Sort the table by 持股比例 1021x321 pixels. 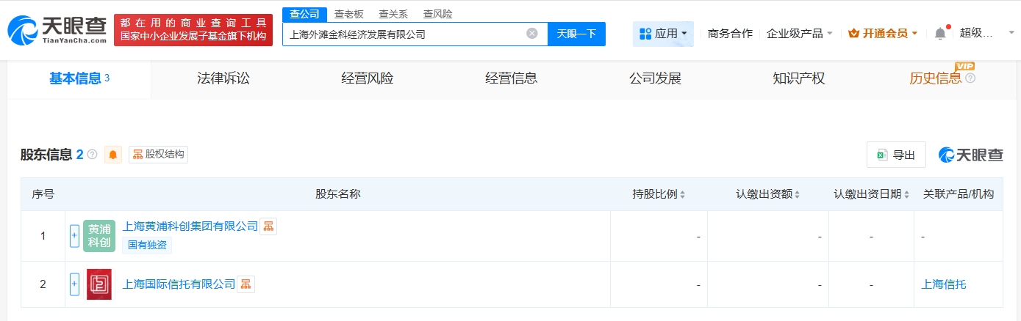pos(659,194)
